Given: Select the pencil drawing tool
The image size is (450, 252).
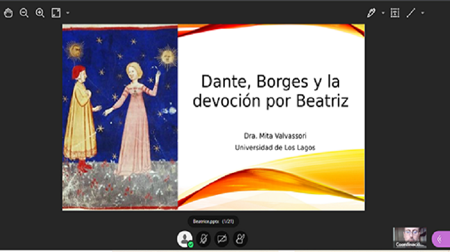Looking at the screenshot, I should coord(371,13).
